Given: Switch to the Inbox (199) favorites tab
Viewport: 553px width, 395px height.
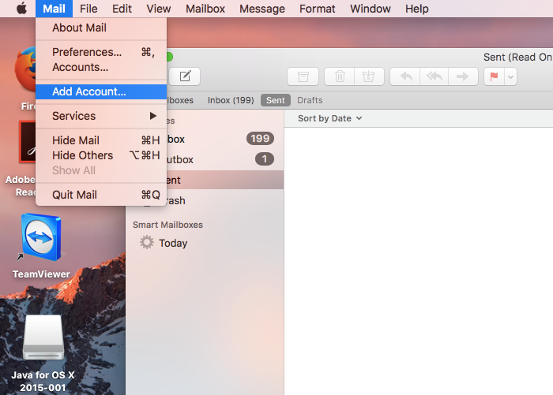Looking at the screenshot, I should (230, 100).
